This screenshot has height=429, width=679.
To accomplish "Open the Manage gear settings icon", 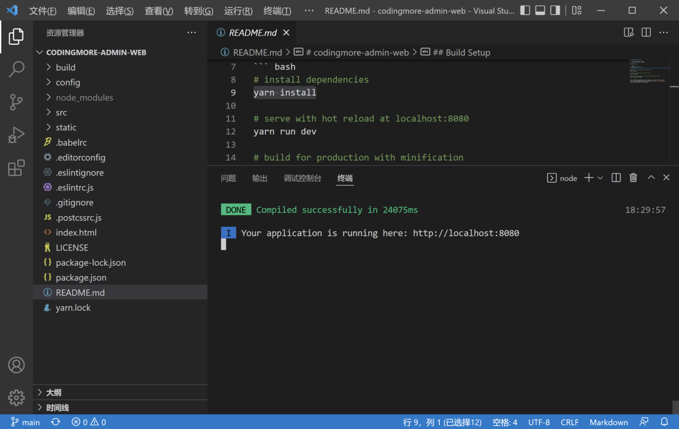I will (x=16, y=397).
